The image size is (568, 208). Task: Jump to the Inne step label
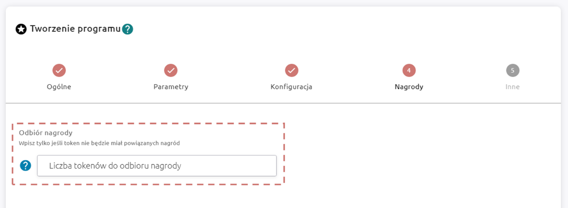[x=513, y=87]
